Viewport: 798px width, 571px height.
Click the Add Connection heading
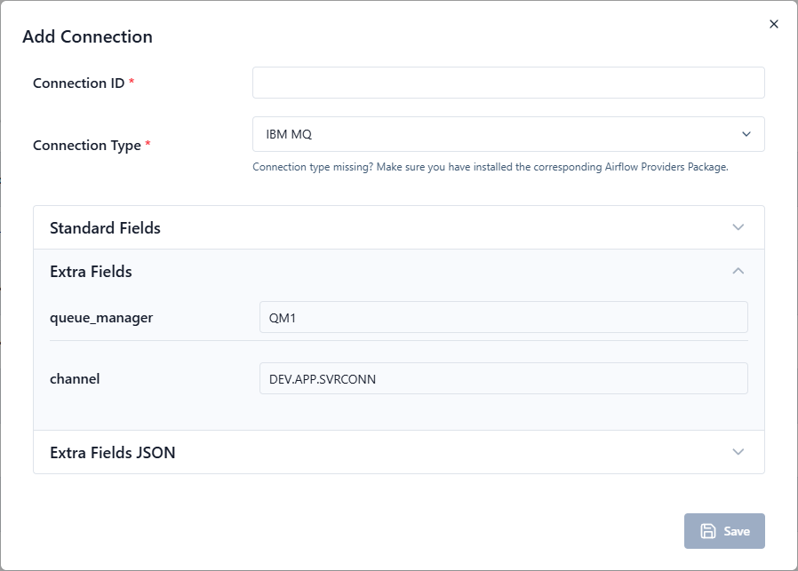(88, 36)
